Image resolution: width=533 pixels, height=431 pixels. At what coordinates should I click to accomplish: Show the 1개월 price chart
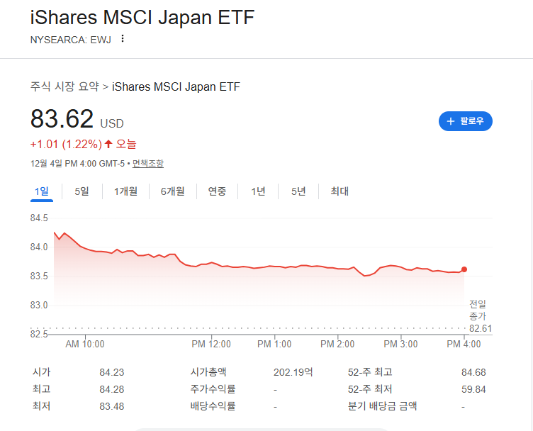(125, 191)
